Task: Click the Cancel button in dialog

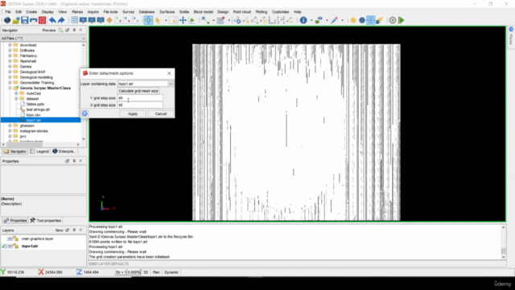Action: [161, 114]
